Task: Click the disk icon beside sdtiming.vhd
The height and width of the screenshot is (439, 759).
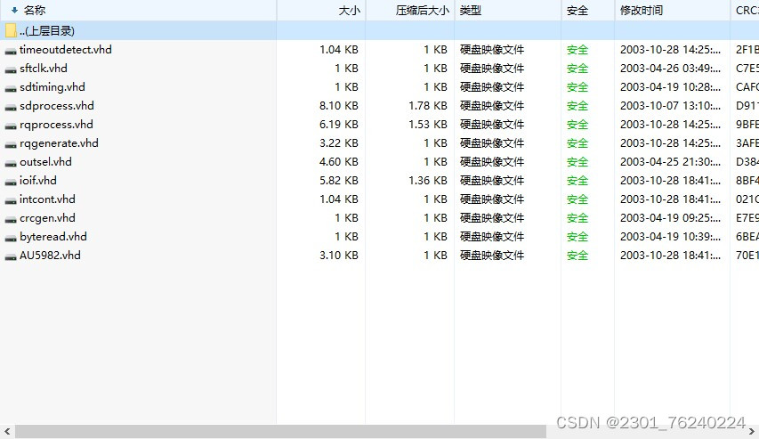Action: (x=11, y=89)
